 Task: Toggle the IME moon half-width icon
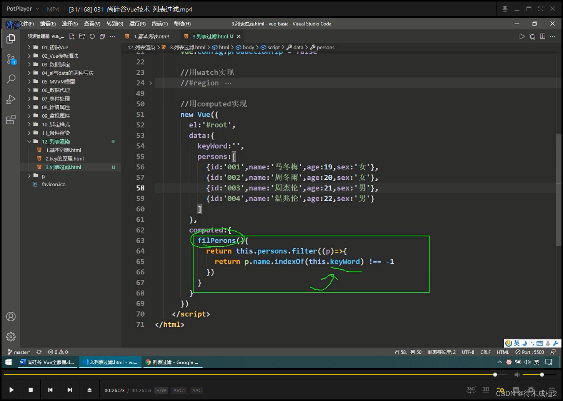[x=525, y=343]
